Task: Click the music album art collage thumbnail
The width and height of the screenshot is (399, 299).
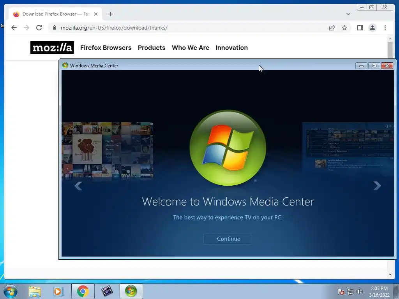Action: pos(108,150)
